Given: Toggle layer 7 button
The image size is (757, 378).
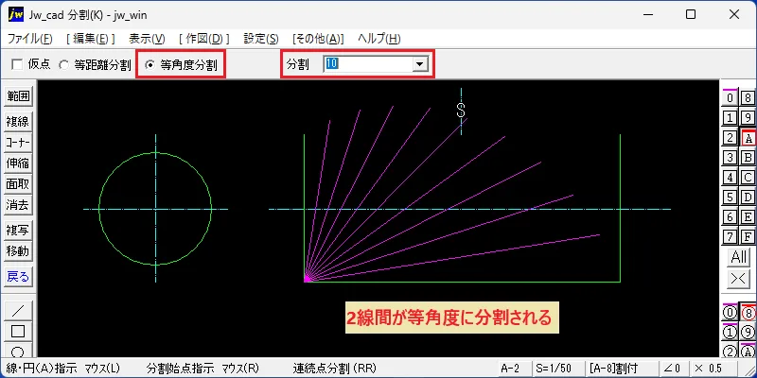Looking at the screenshot, I should point(730,237).
